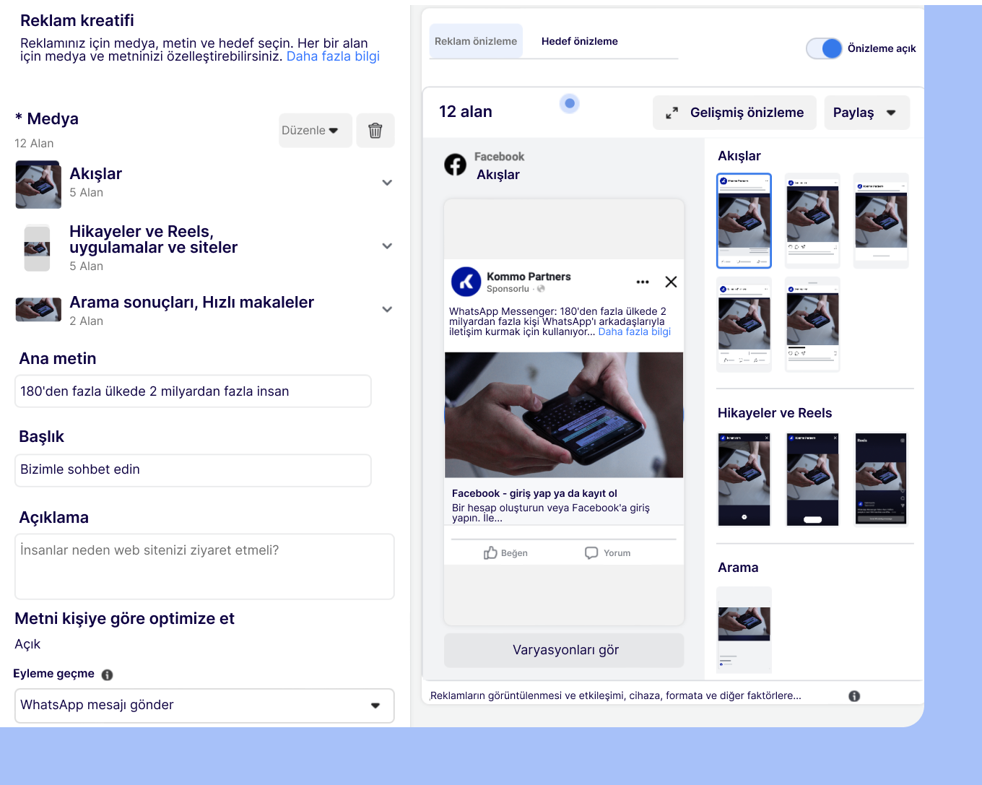The height and width of the screenshot is (785, 982).
Task: Open the WhatsApp mesajı gönder dropdown
Action: pyautogui.click(x=204, y=706)
